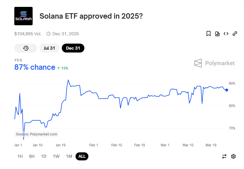The height and width of the screenshot is (169, 244).
Task: Open the document rules icon
Action: (x=217, y=34)
